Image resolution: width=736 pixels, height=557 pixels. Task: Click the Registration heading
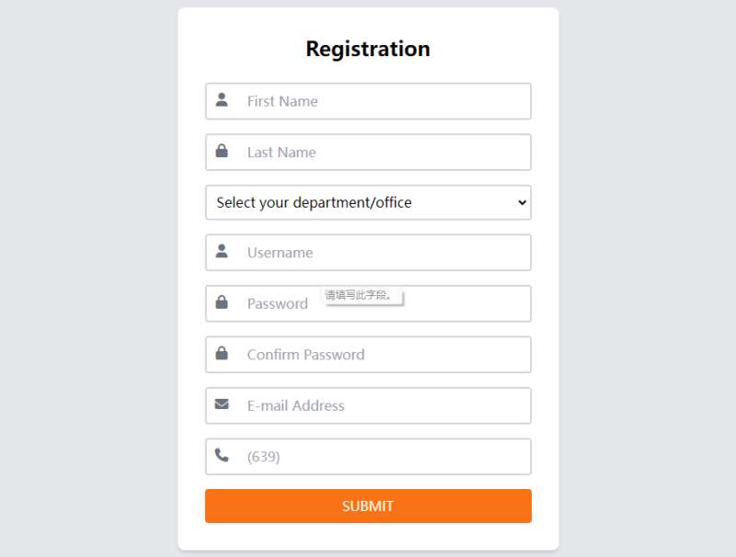click(368, 49)
